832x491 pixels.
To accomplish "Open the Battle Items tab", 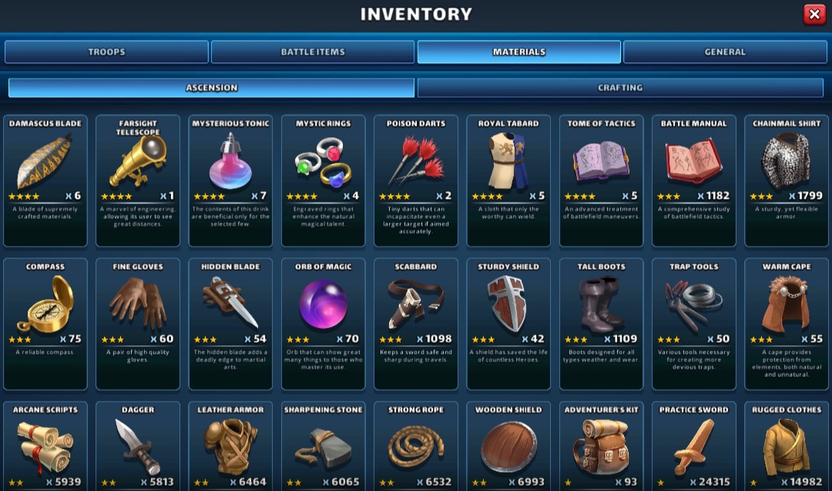I will click(x=313, y=52).
